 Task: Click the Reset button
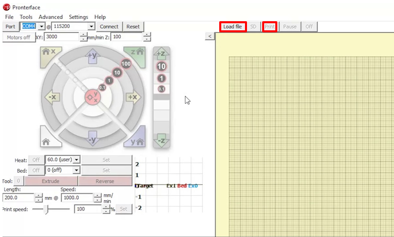pyautogui.click(x=133, y=26)
